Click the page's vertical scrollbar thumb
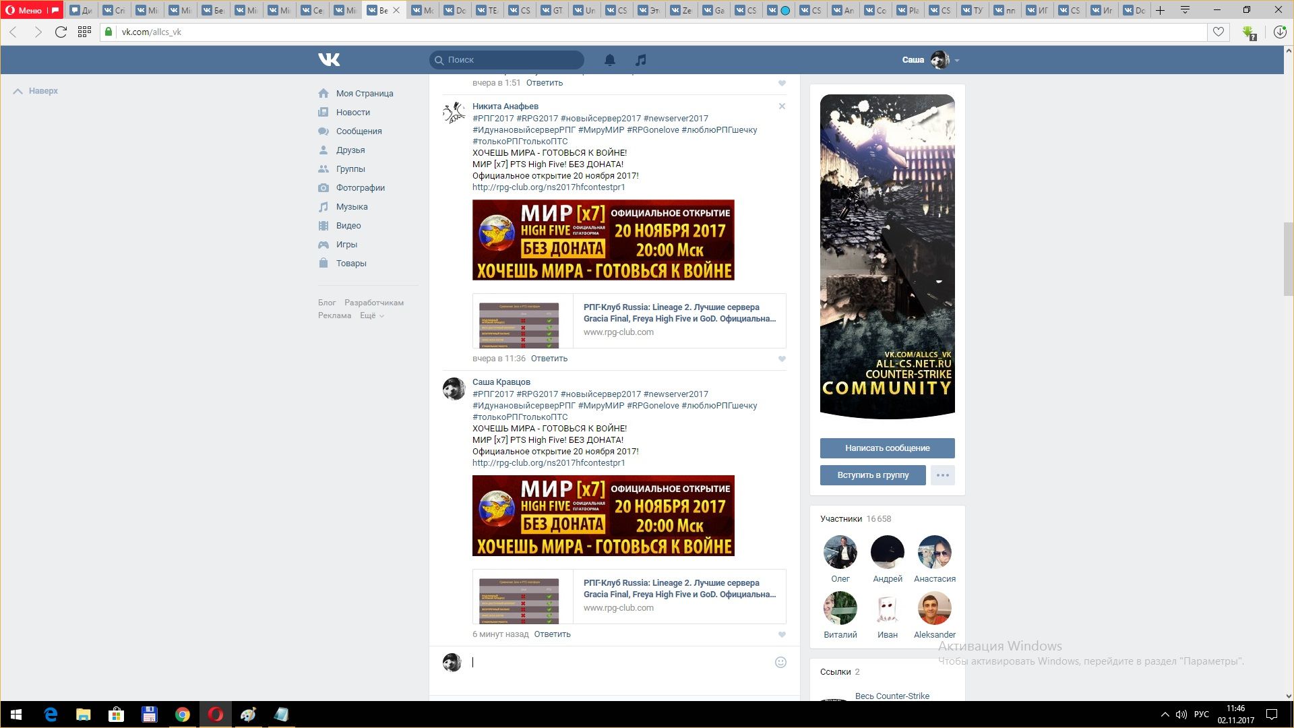 click(1288, 258)
